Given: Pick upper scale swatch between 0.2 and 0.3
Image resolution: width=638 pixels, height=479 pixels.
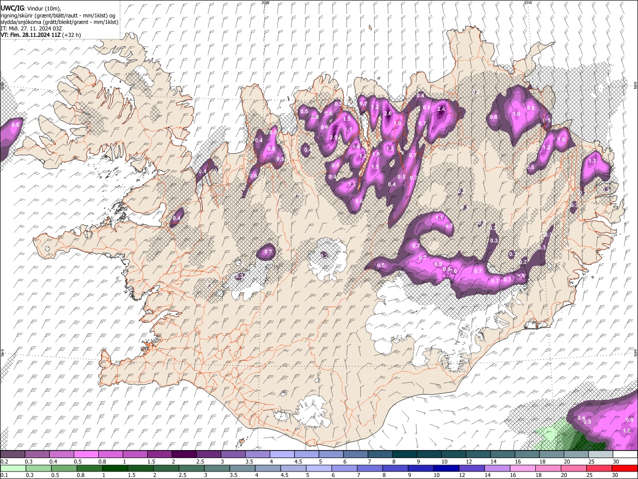Looking at the screenshot, I should pos(13,455).
